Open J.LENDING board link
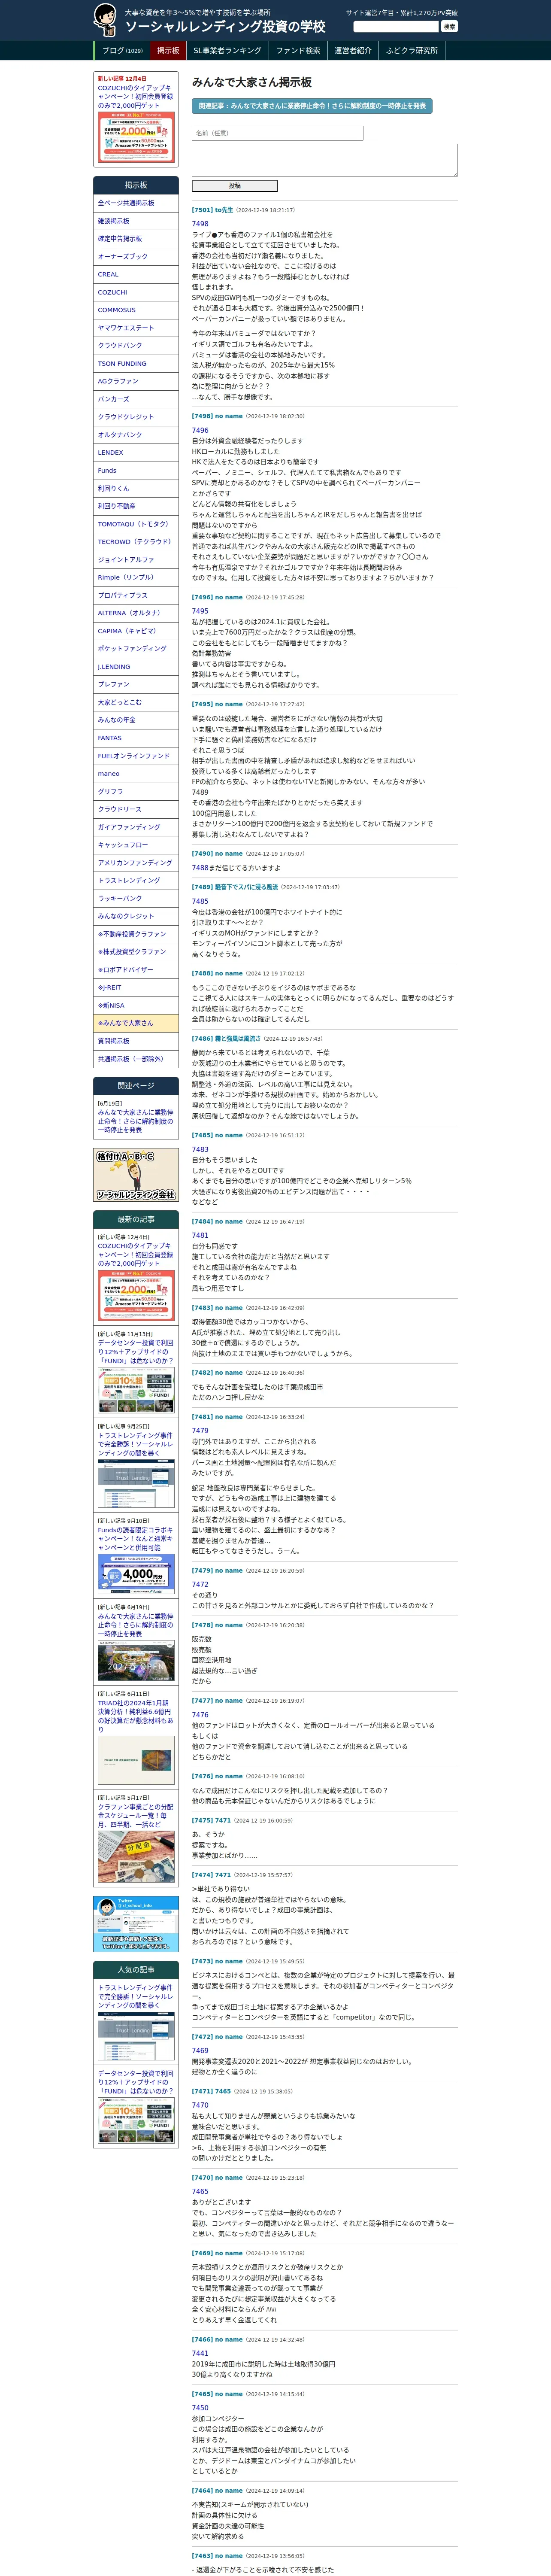This screenshot has height=2576, width=551. coord(136,667)
